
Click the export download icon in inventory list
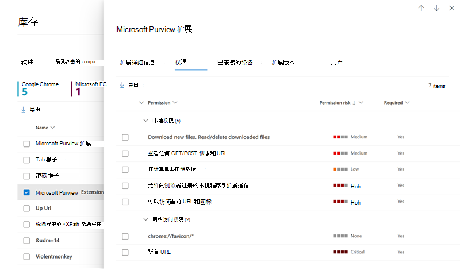(x=24, y=110)
